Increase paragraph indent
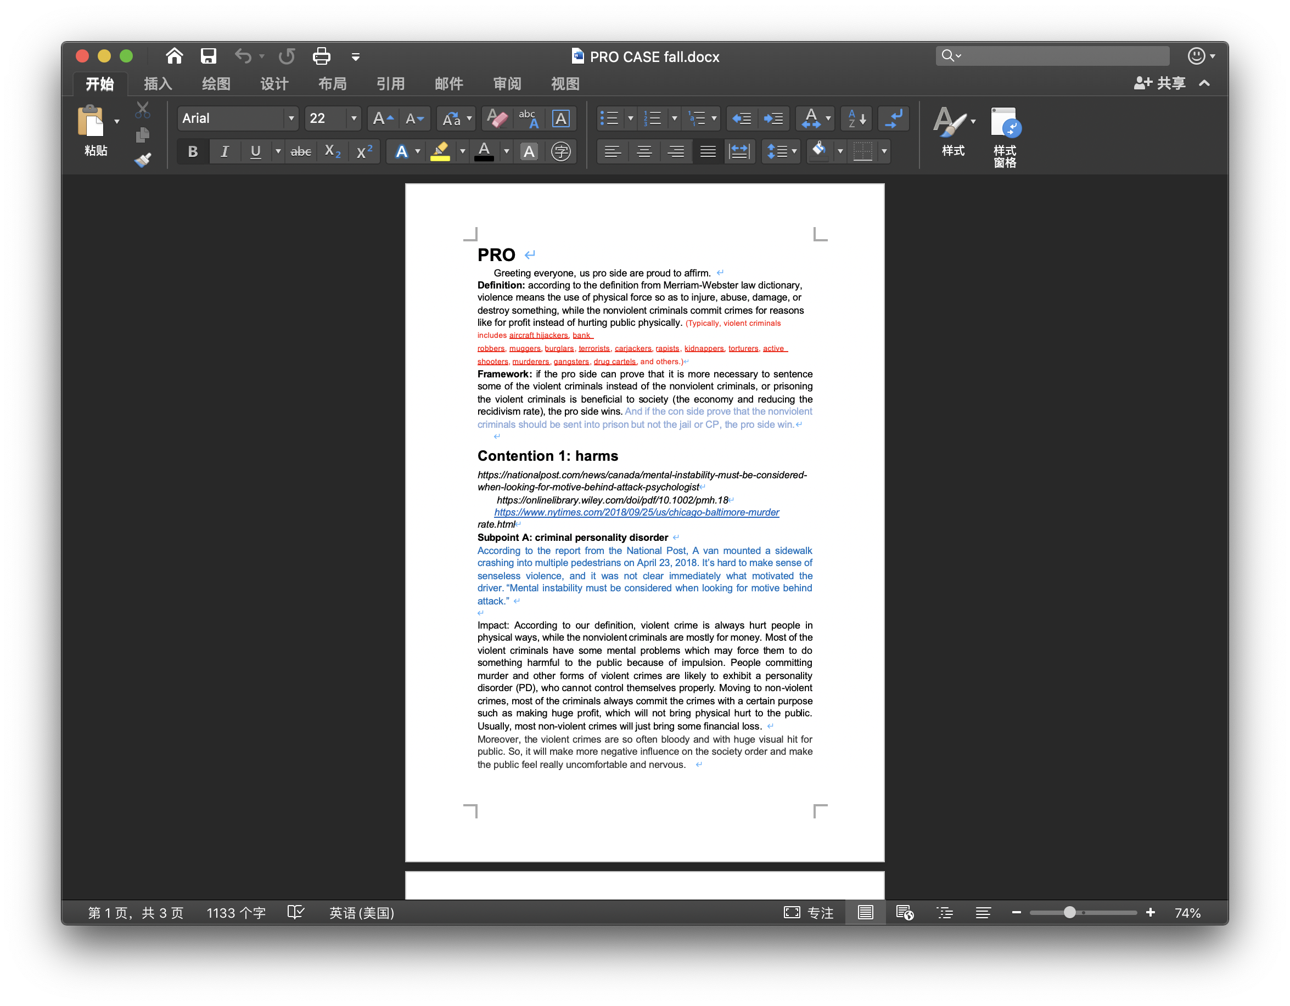The height and width of the screenshot is (1006, 1290). [x=773, y=118]
